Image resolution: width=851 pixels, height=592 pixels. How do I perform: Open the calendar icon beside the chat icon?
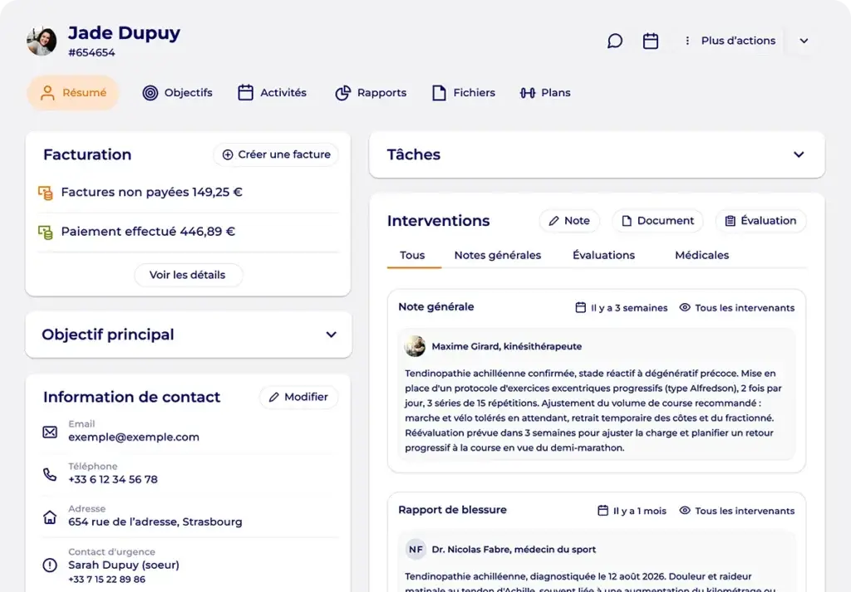click(x=650, y=41)
